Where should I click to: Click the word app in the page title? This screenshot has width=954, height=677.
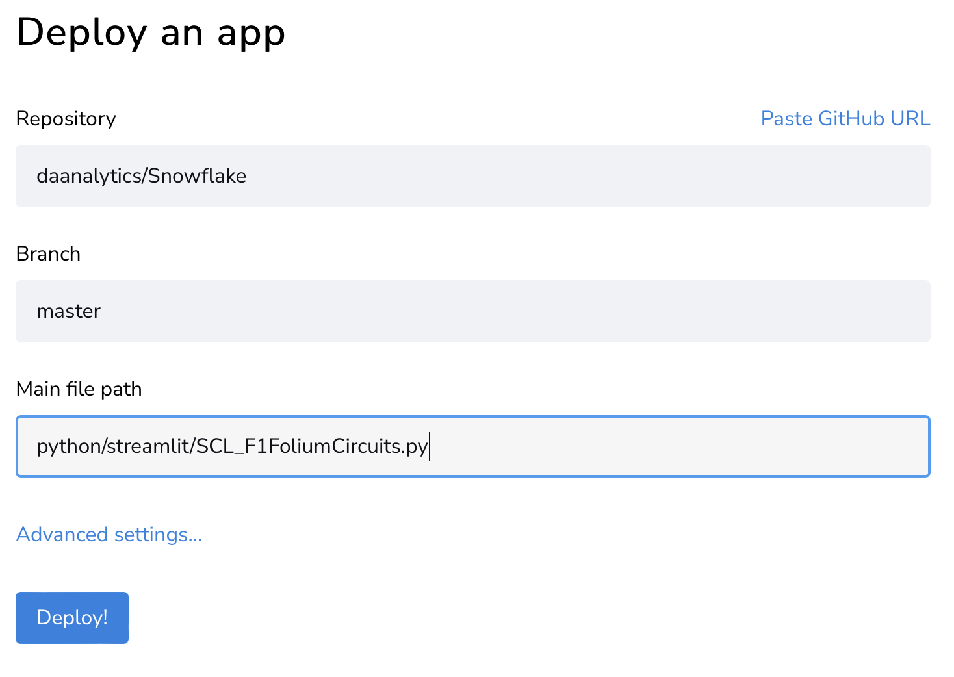(251, 34)
